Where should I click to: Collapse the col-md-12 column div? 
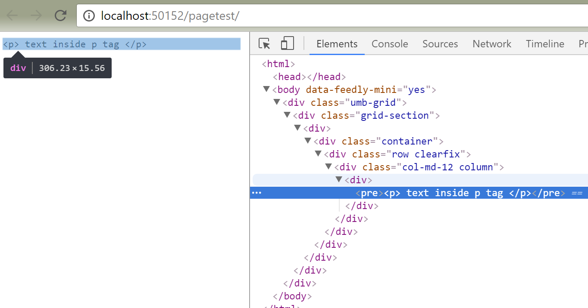[x=328, y=167]
